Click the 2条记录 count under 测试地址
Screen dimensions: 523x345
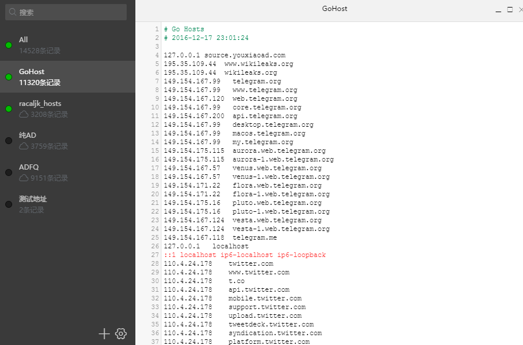[31, 210]
